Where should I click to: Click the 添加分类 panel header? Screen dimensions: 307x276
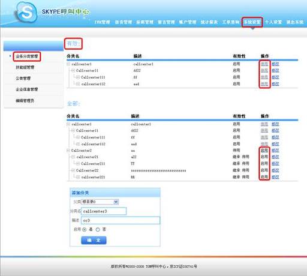(x=115, y=193)
